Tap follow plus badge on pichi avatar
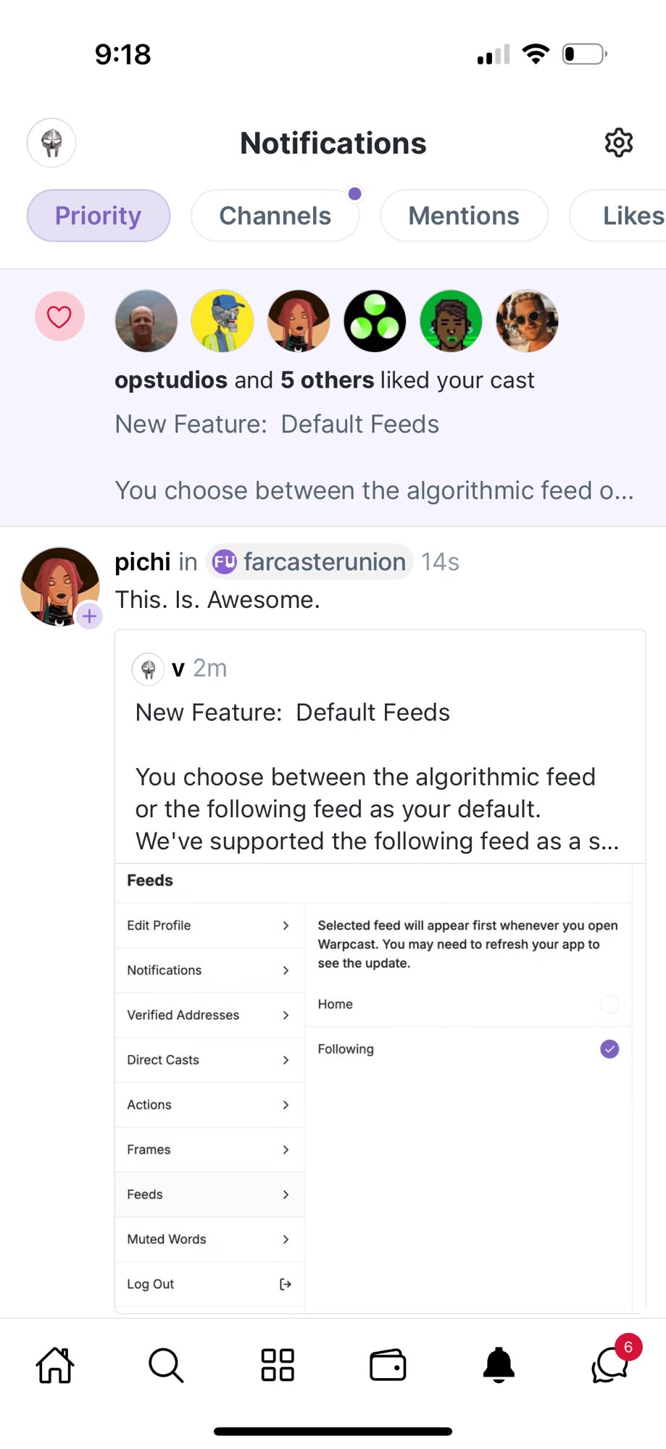The height and width of the screenshot is (1449, 666). 89,617
